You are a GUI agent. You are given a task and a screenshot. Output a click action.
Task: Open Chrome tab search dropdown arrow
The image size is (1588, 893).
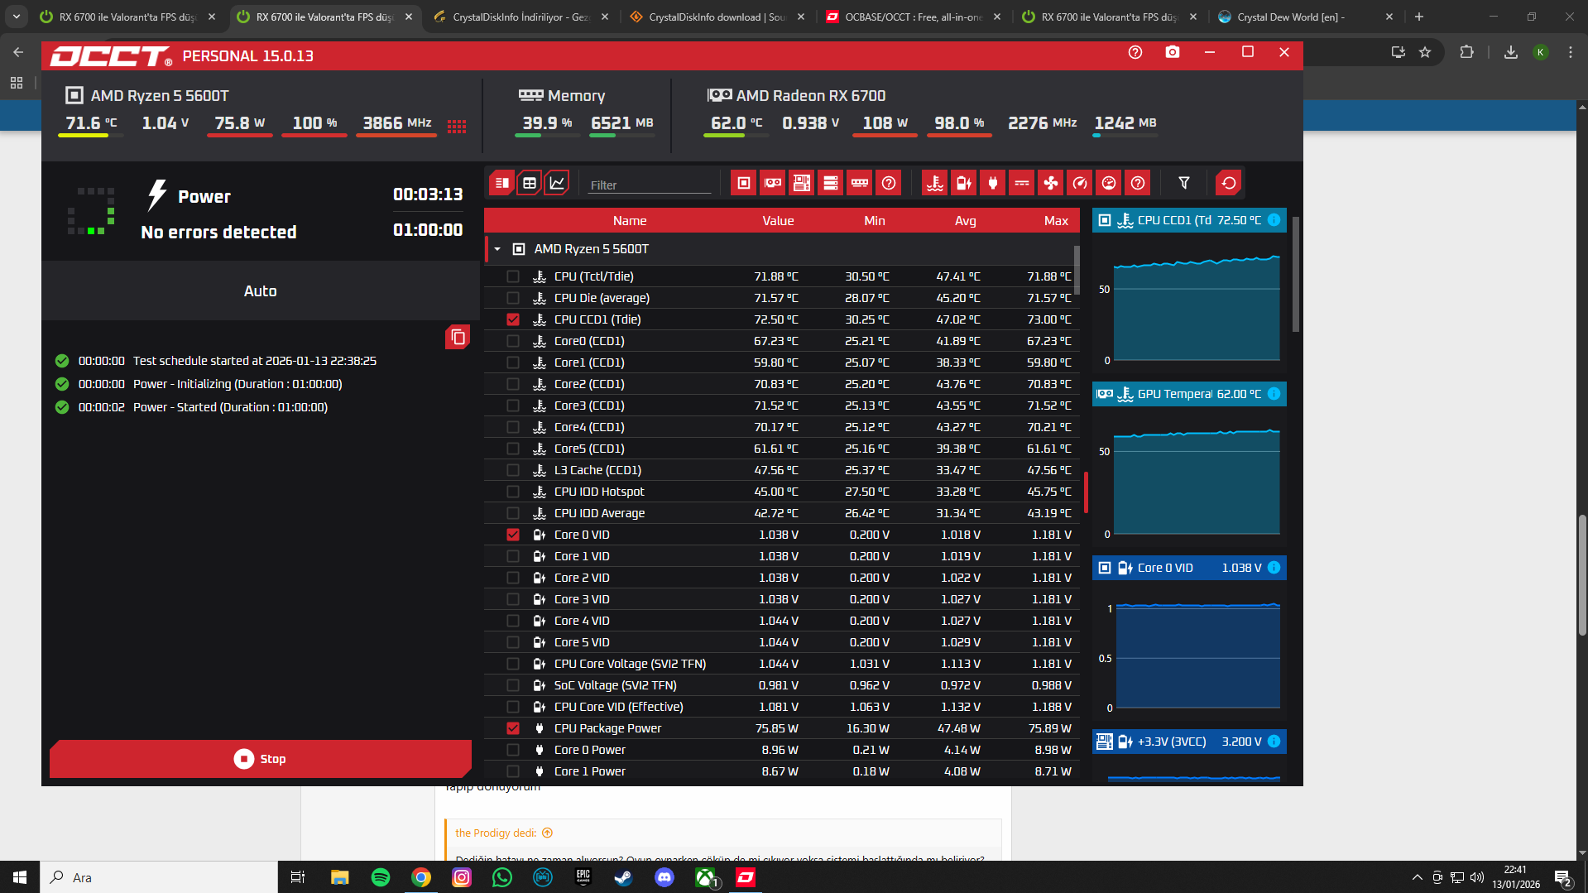(17, 17)
